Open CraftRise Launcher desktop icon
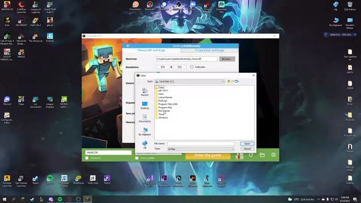Screen dimensions: 361x203 pyautogui.click(x=21, y=7)
